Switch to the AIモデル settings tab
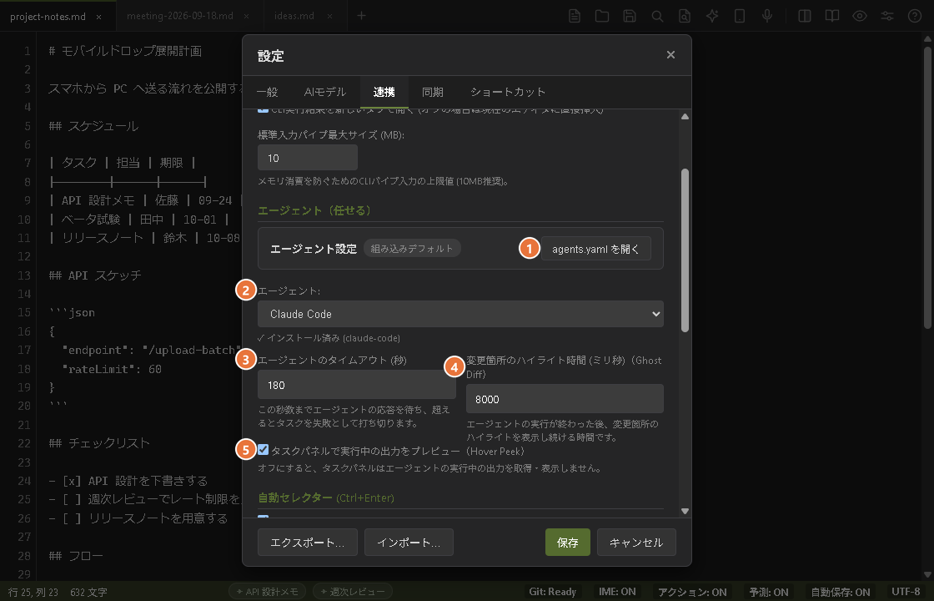This screenshot has height=601, width=934. pos(324,92)
